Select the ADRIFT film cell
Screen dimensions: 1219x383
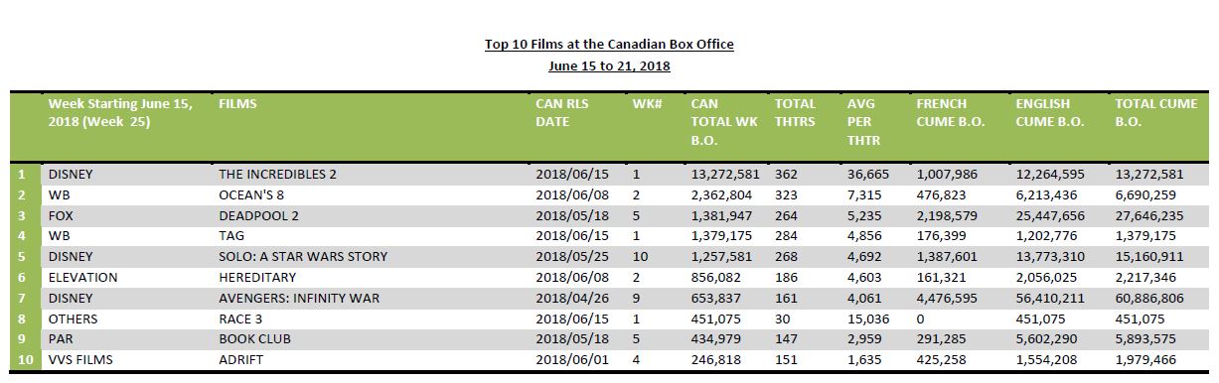[241, 360]
